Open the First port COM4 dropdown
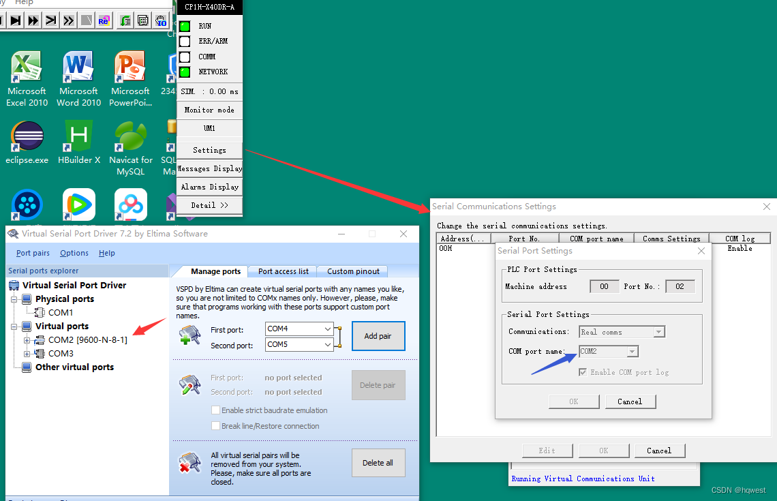The width and height of the screenshot is (777, 501). pyautogui.click(x=326, y=329)
